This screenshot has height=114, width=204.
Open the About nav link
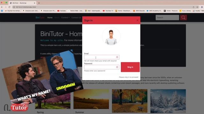(57, 18)
